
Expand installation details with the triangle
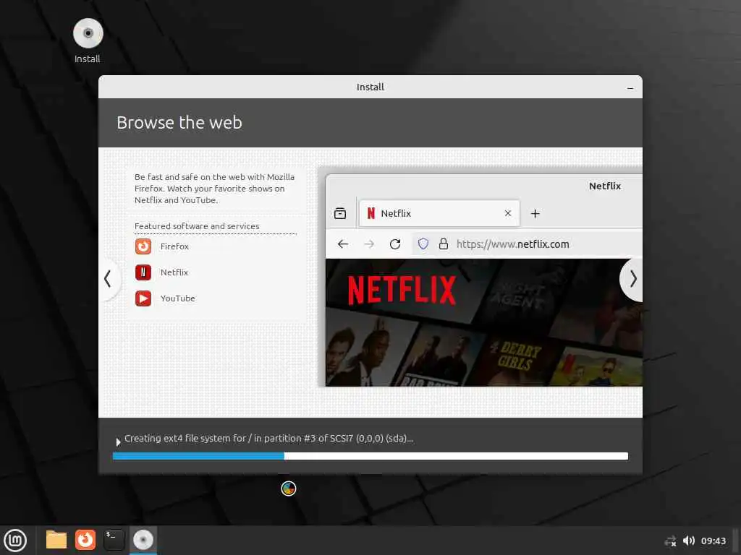tap(118, 442)
